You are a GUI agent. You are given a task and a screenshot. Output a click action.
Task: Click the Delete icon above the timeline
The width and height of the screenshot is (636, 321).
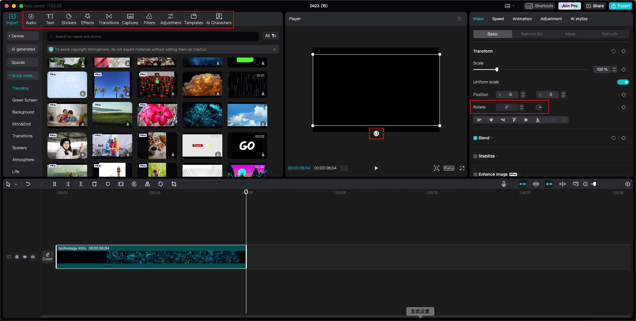(94, 184)
